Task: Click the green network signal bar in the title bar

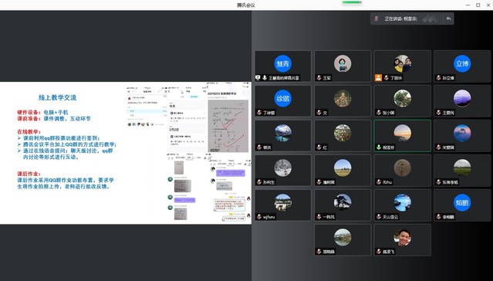Action: [352, 2]
